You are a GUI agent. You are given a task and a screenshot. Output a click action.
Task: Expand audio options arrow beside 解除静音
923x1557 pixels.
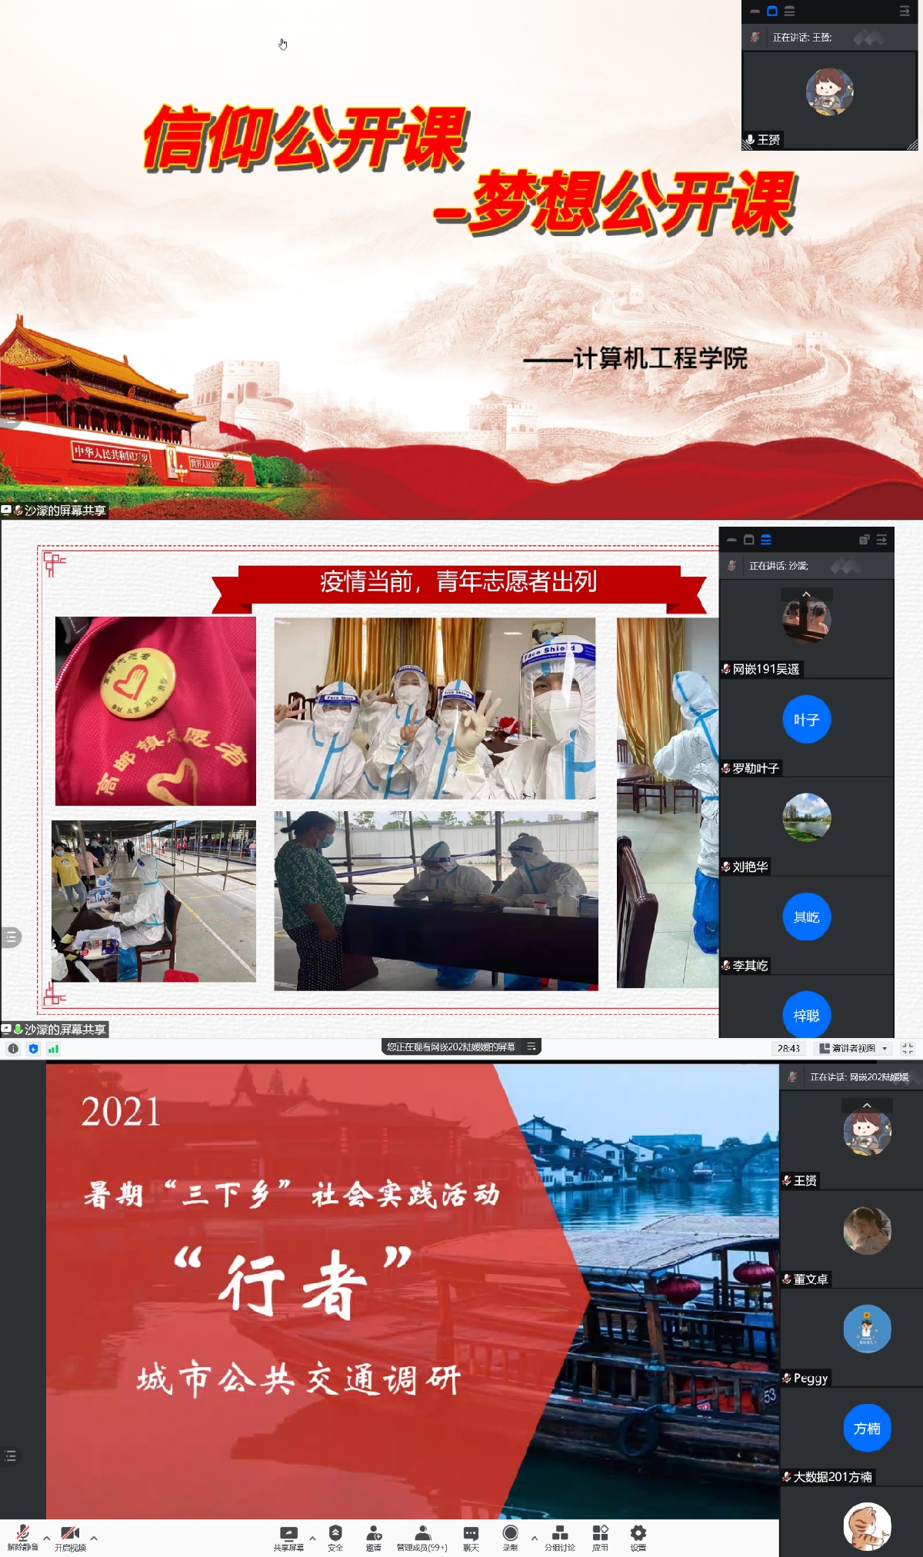tap(47, 1539)
